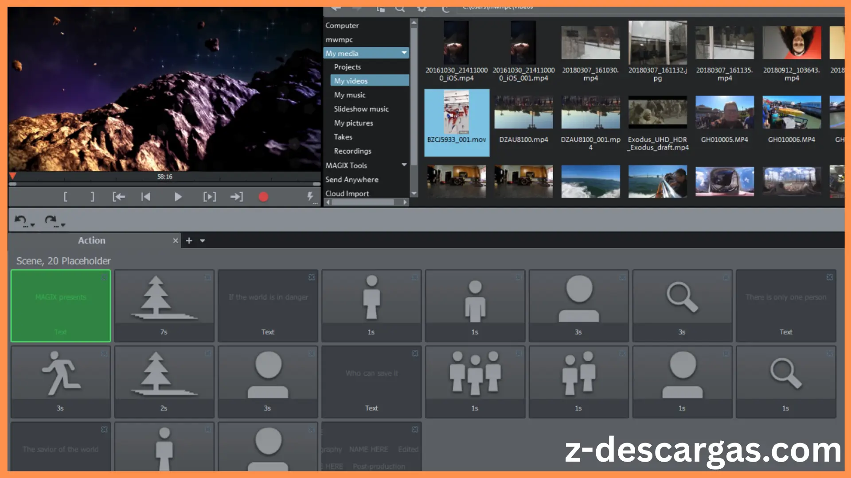The width and height of the screenshot is (851, 478).
Task: Select the 1s portrait bust placeholder
Action: [682, 382]
